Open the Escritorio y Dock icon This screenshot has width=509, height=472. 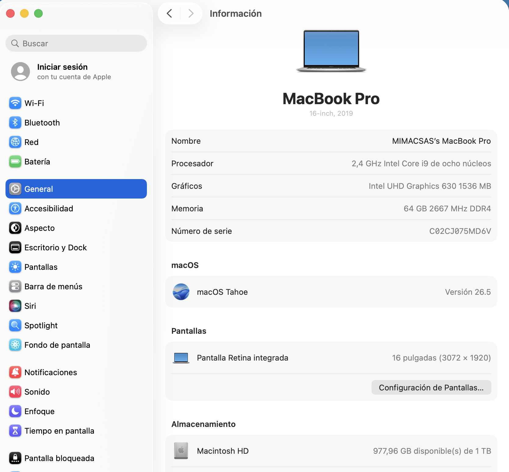click(15, 247)
